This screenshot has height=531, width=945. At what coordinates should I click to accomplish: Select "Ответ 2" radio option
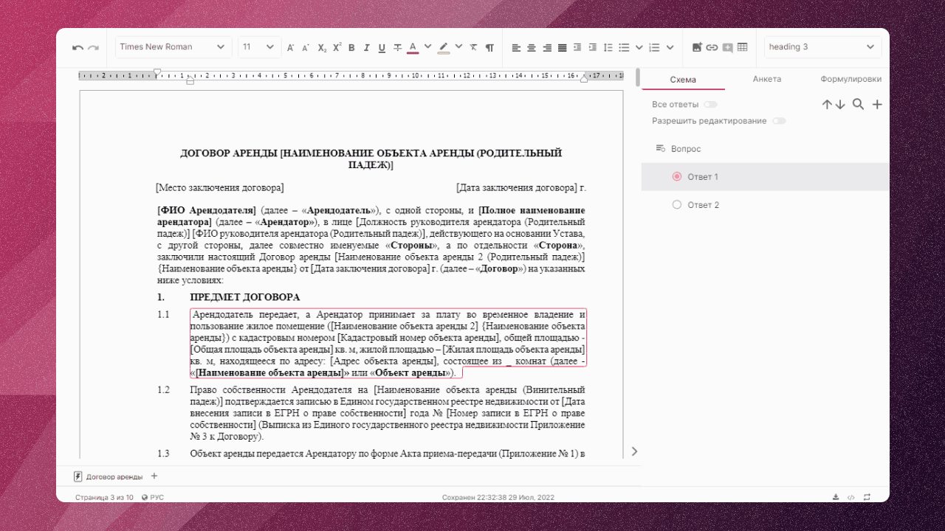pyautogui.click(x=677, y=205)
